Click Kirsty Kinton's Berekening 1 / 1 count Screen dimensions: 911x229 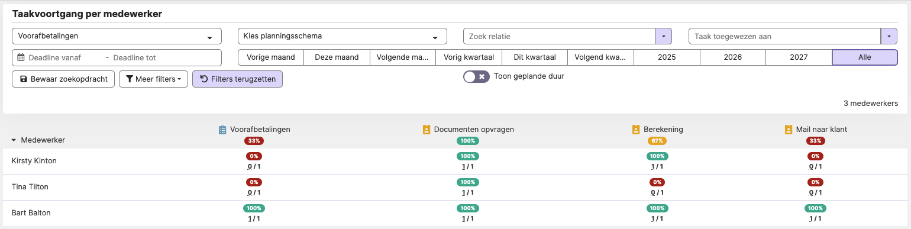tap(657, 166)
